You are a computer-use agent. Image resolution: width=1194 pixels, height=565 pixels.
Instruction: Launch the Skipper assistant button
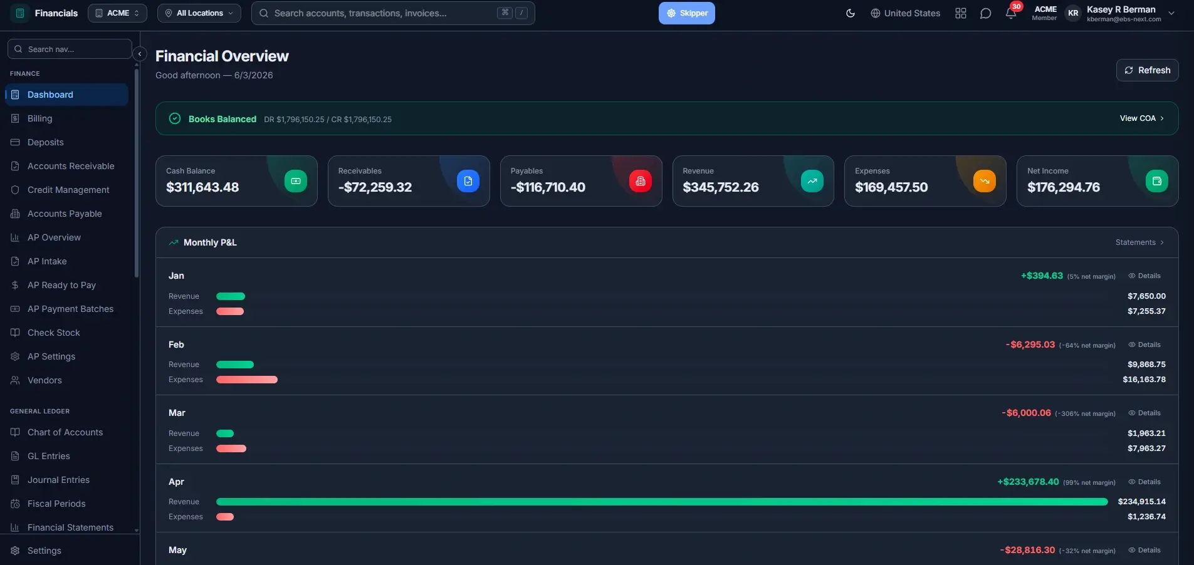(x=687, y=13)
